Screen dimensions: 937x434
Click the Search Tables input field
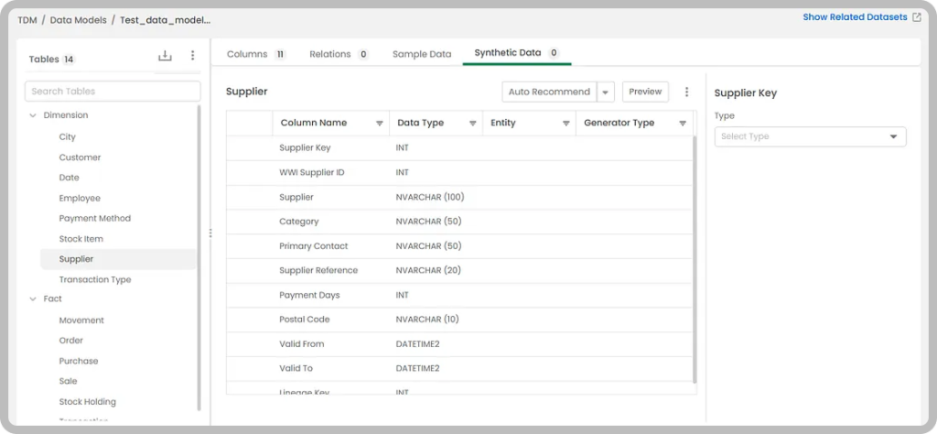click(x=113, y=92)
